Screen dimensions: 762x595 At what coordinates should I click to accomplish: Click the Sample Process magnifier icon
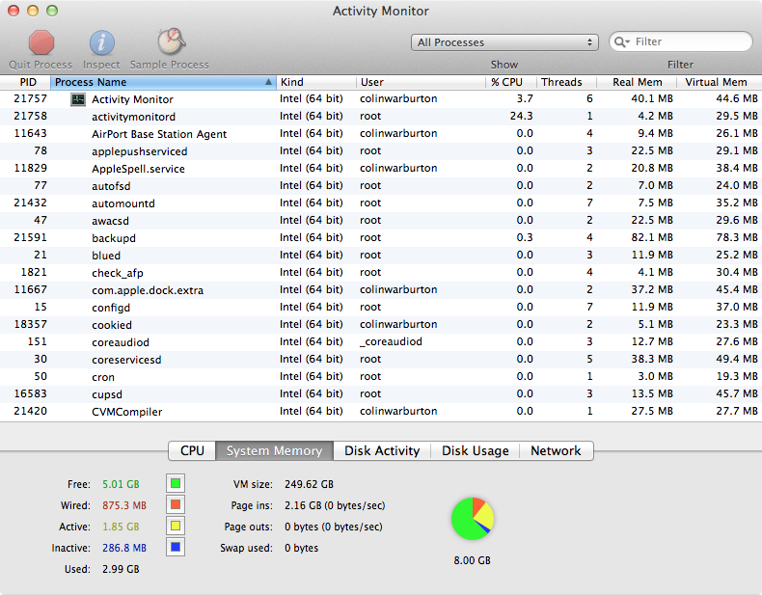coord(171,41)
